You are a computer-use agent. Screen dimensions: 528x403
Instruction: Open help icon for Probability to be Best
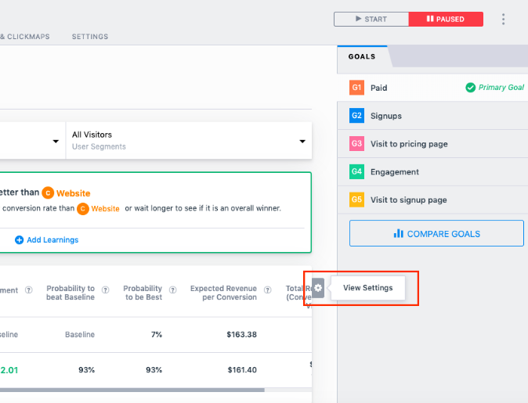(x=173, y=290)
